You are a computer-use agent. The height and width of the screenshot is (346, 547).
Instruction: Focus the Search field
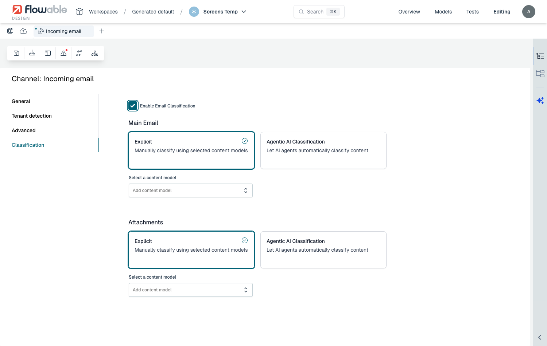(x=319, y=12)
